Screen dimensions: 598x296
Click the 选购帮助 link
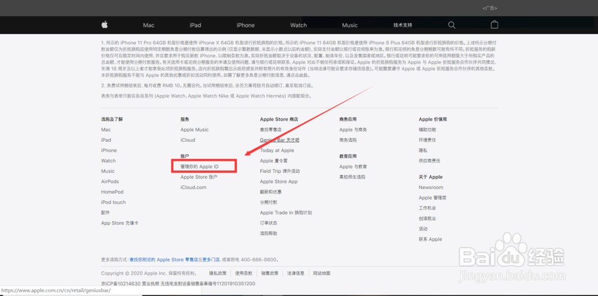click(x=269, y=233)
